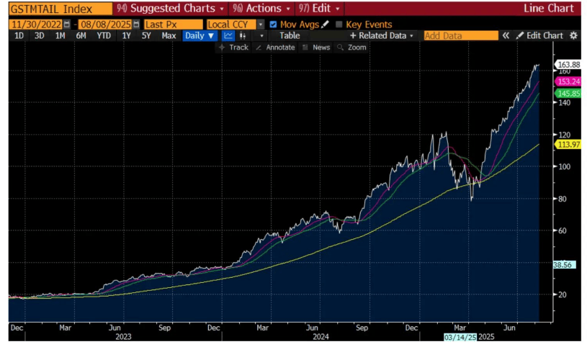Select the YTD time range
Image resolution: width=587 pixels, height=347 pixels.
tap(104, 36)
